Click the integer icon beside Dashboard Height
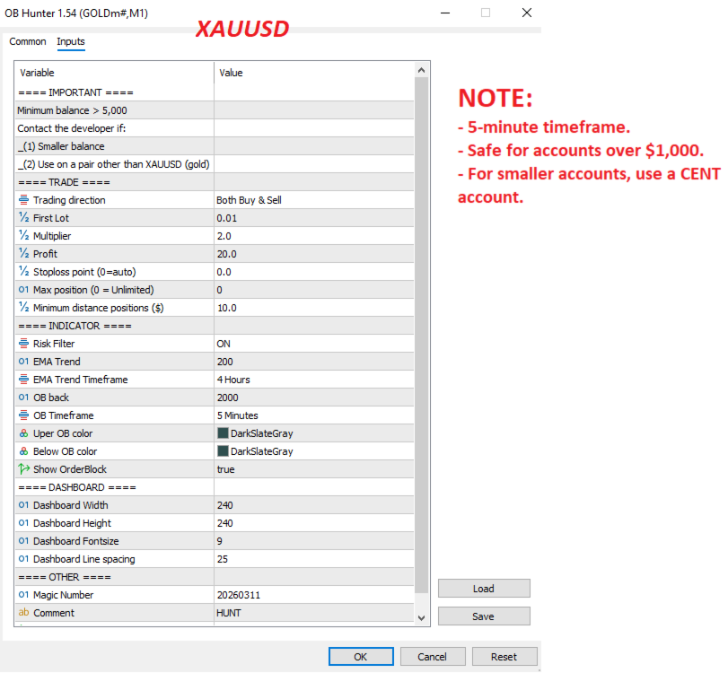The width and height of the screenshot is (728, 673). [23, 523]
